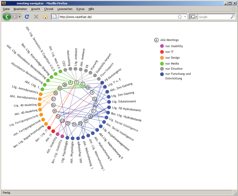Click the Stop loading X icon

36,17
